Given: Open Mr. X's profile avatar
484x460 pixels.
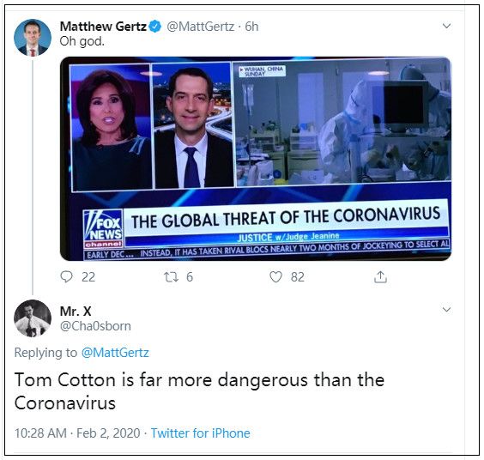Looking at the screenshot, I should click(33, 318).
